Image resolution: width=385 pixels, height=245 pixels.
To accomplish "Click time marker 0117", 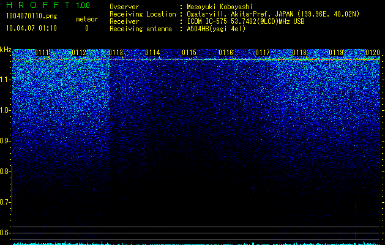I will 263,53.
